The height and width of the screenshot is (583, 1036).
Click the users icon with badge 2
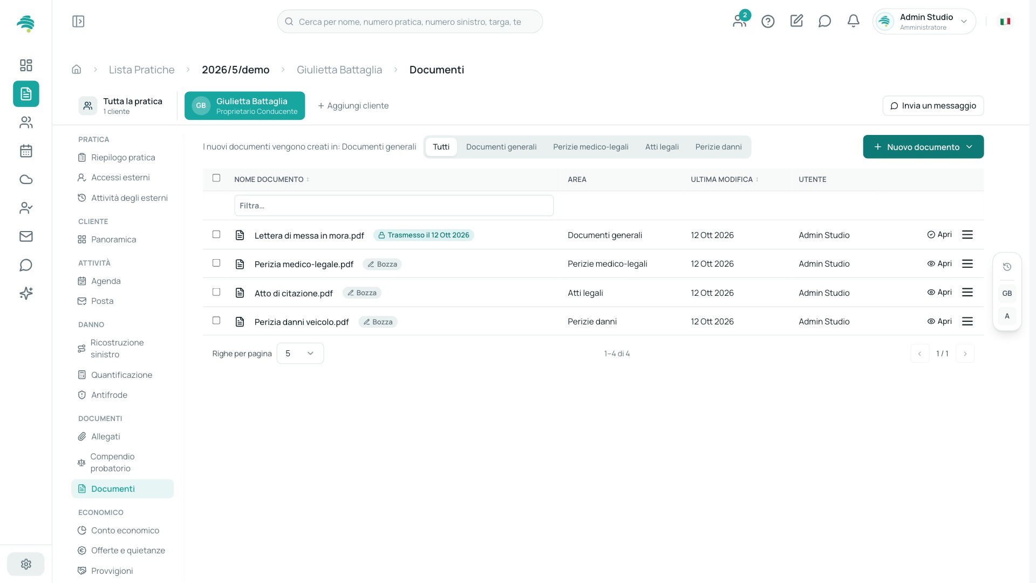point(740,21)
